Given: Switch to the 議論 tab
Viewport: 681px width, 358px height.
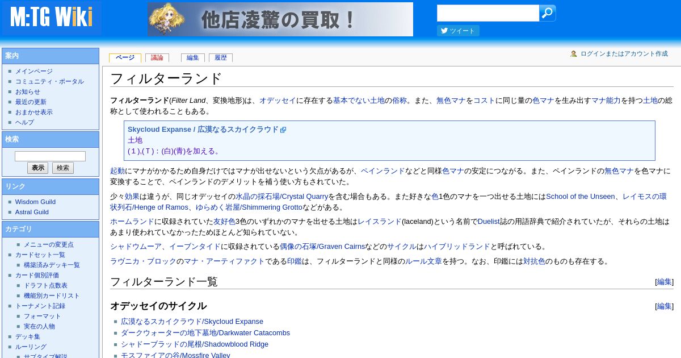Looking at the screenshot, I should point(157,58).
